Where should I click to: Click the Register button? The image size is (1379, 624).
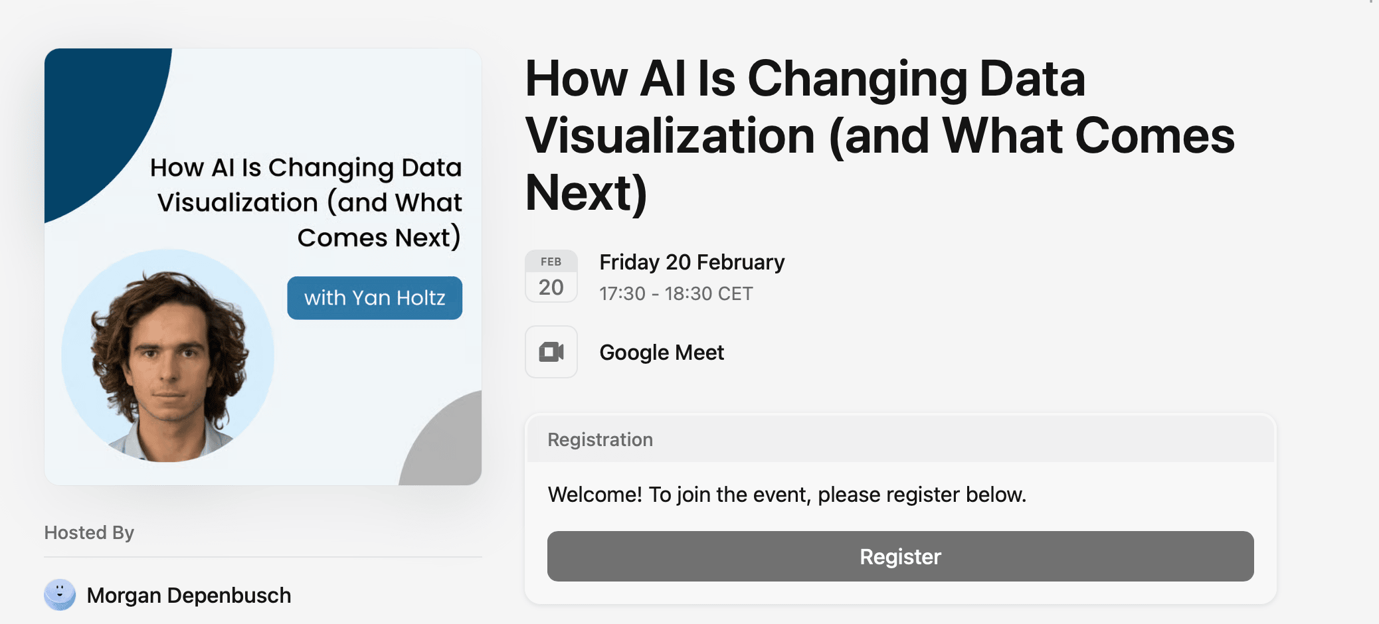[x=900, y=556]
